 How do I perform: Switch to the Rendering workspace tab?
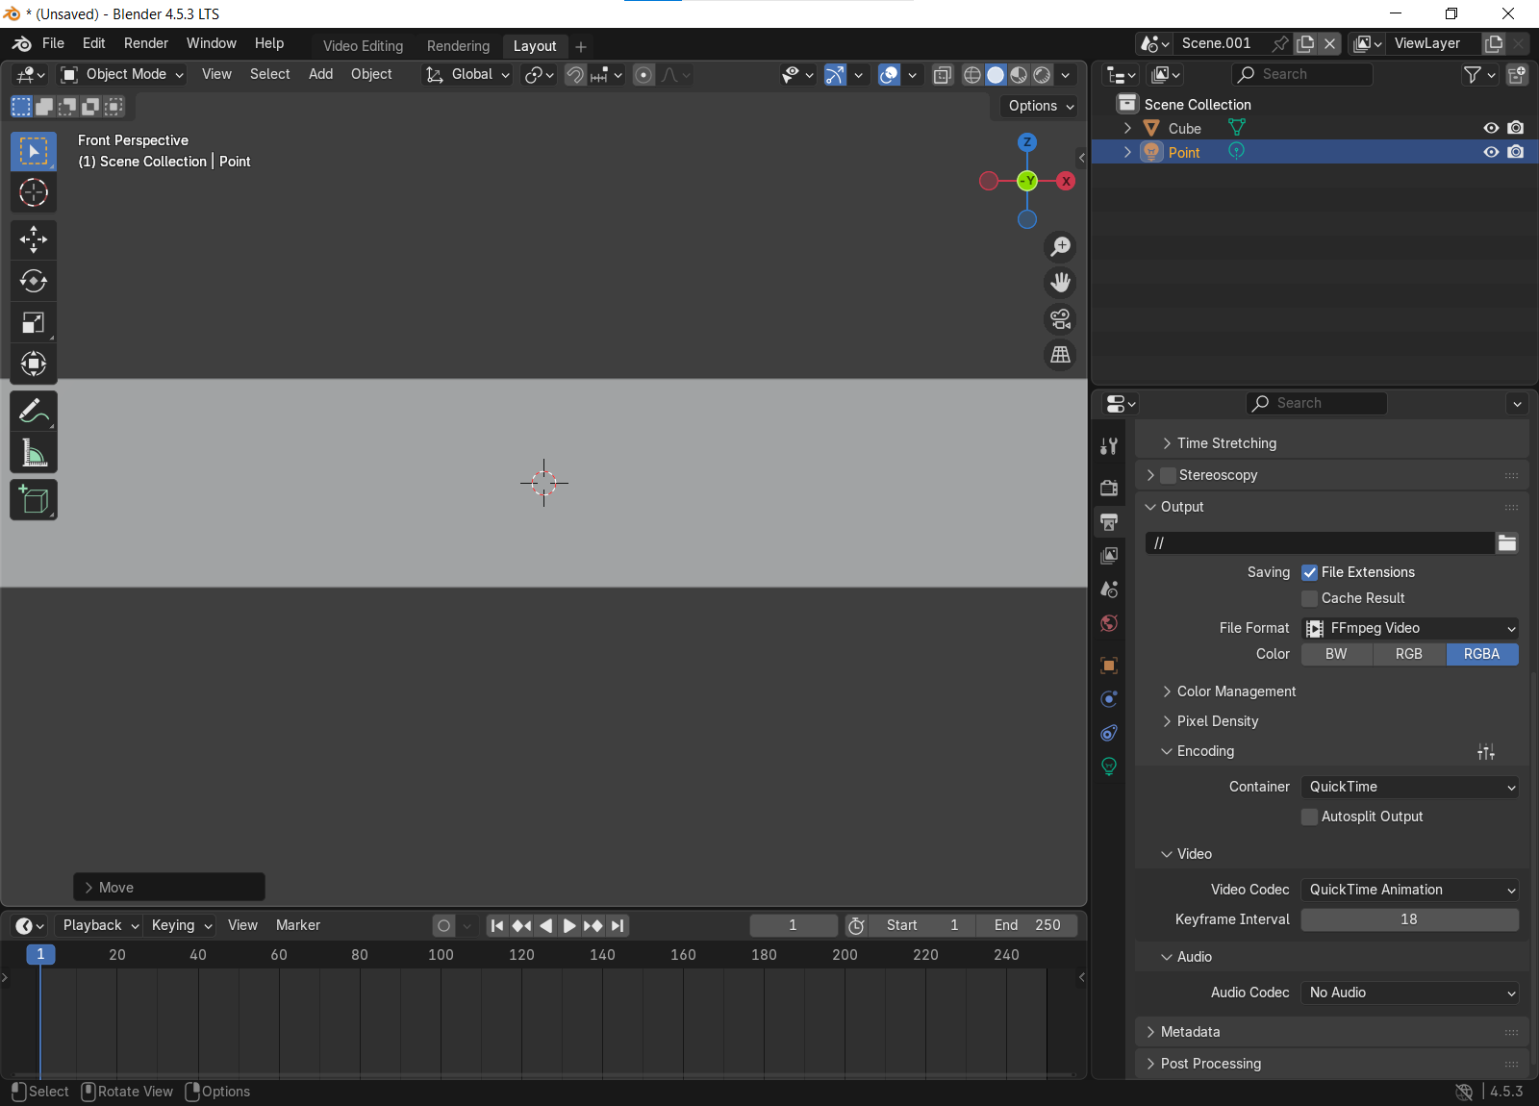pos(458,46)
